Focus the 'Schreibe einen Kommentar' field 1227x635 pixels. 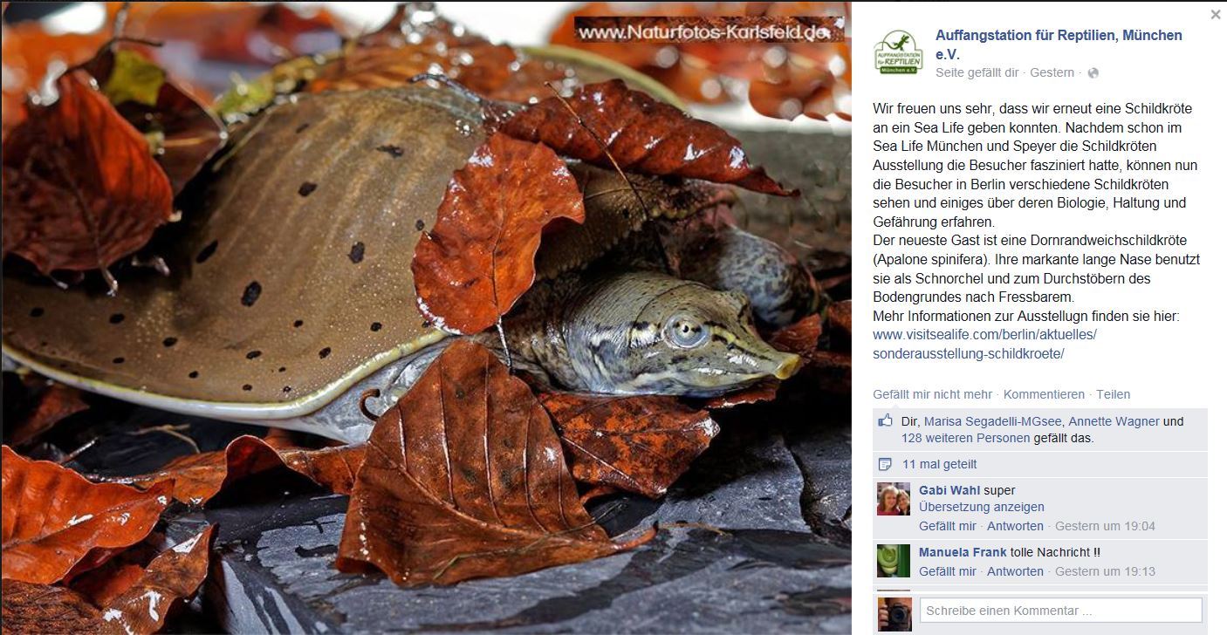point(1060,611)
